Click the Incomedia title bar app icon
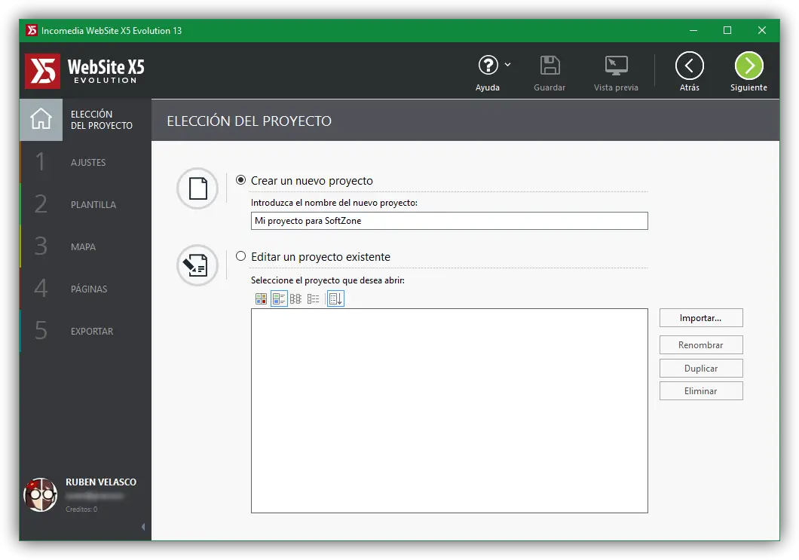 tap(32, 31)
